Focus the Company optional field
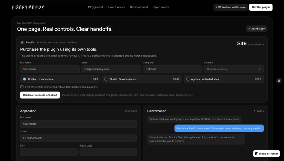Screen dimensions: 284x161 point(173,69)
